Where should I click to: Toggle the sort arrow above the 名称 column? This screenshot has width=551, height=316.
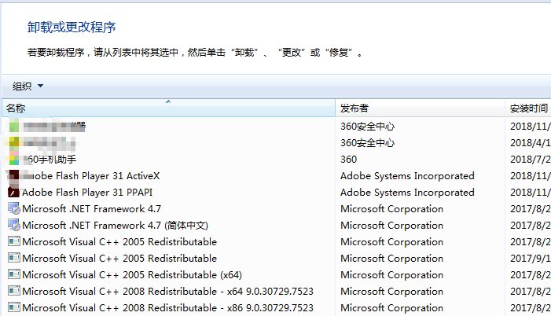click(168, 101)
